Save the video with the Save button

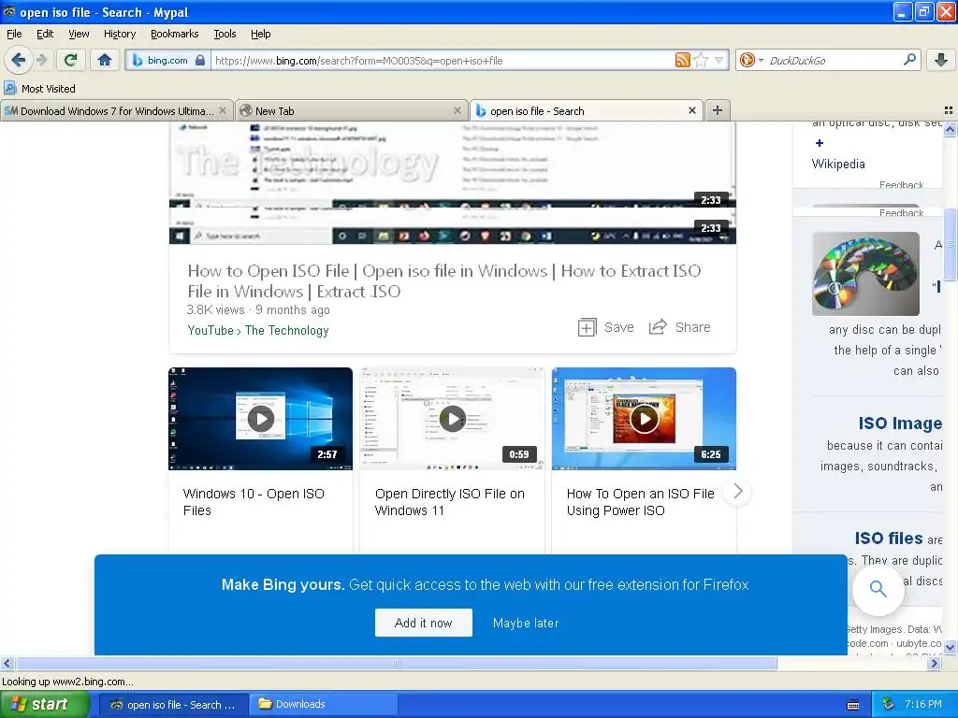(x=605, y=327)
